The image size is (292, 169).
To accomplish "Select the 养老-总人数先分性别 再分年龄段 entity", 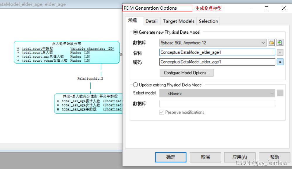I will (88, 103).
